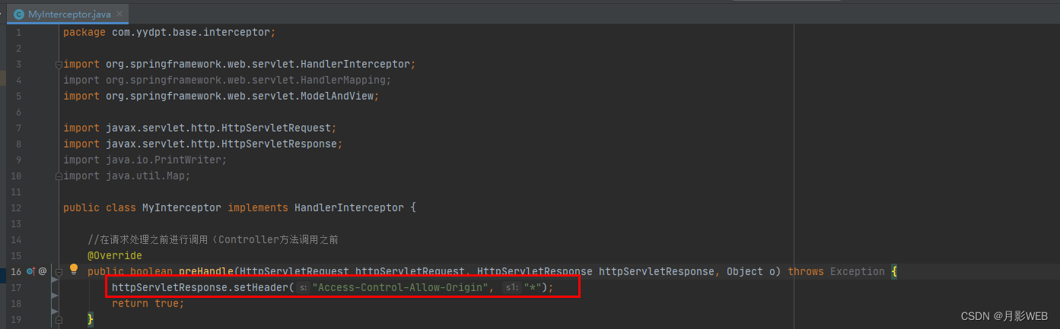Click line number 14 in the gutter
The image size is (1060, 329).
pos(16,239)
